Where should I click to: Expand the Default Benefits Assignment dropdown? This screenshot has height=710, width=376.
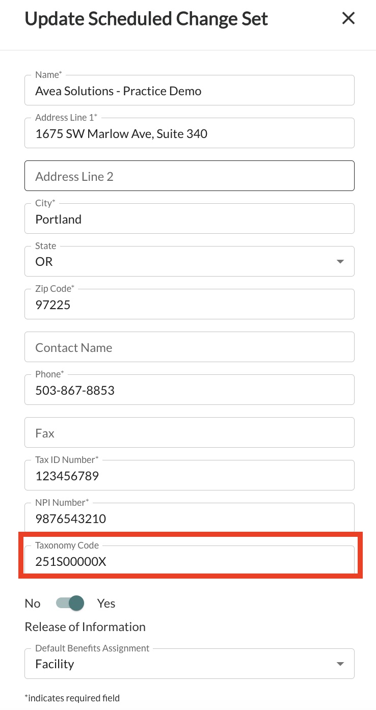pyautogui.click(x=340, y=664)
